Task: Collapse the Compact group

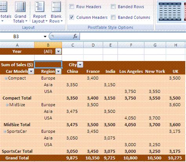Action: (x=6, y=78)
